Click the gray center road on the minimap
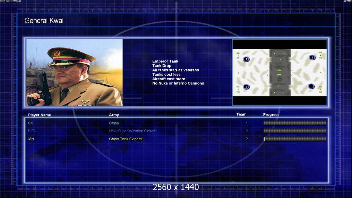352x198 pixels. pyautogui.click(x=280, y=73)
